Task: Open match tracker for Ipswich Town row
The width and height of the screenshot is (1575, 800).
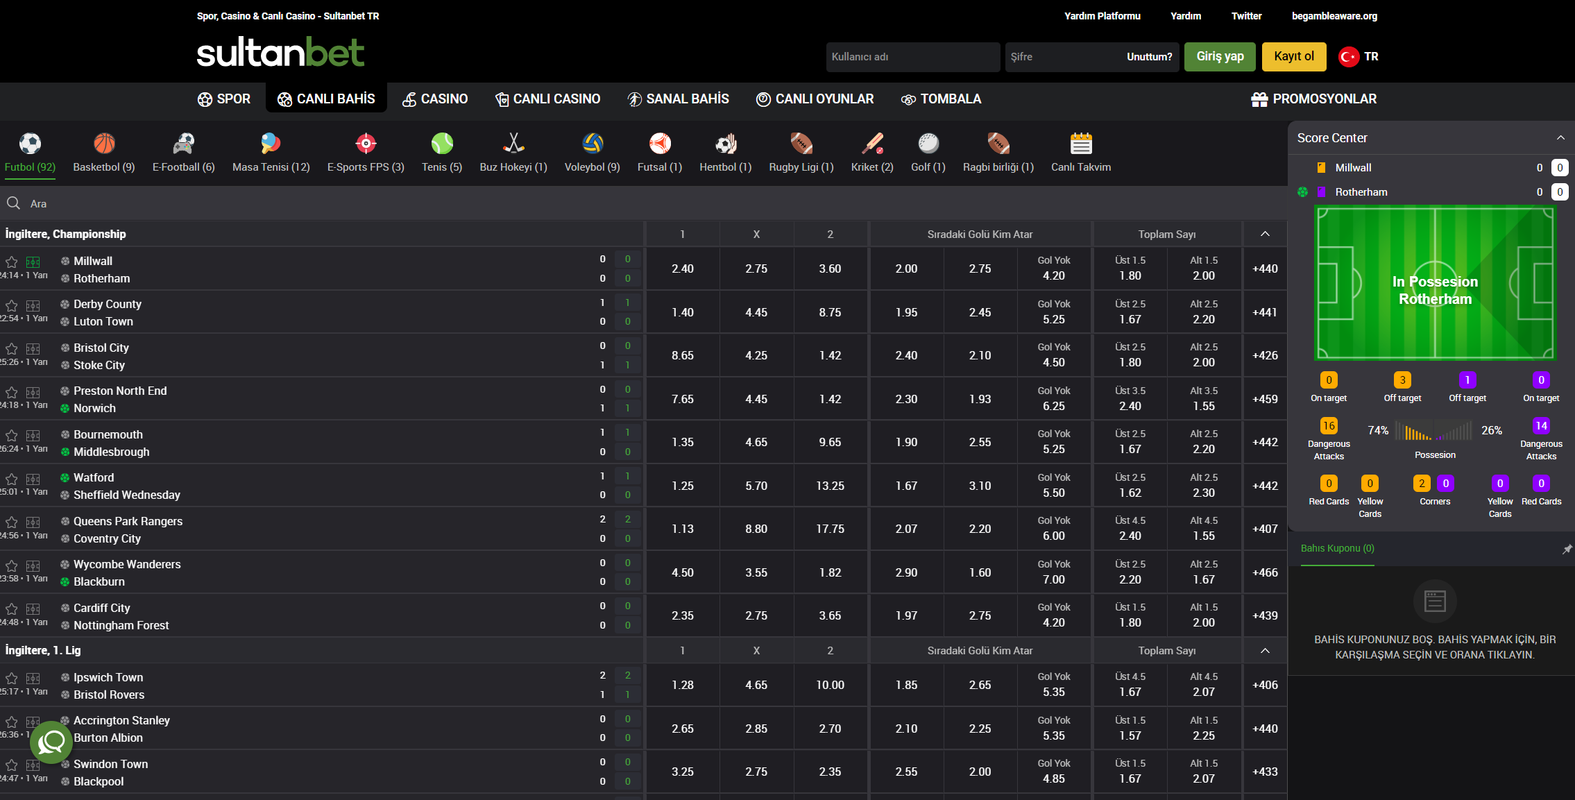Action: (x=33, y=678)
